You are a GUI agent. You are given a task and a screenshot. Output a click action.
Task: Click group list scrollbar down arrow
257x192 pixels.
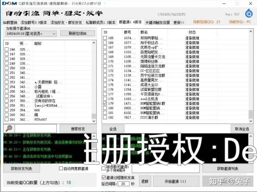pyautogui.click(x=251, y=121)
